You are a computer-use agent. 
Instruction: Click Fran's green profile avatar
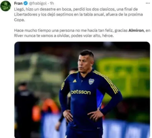[x=6, y=6]
